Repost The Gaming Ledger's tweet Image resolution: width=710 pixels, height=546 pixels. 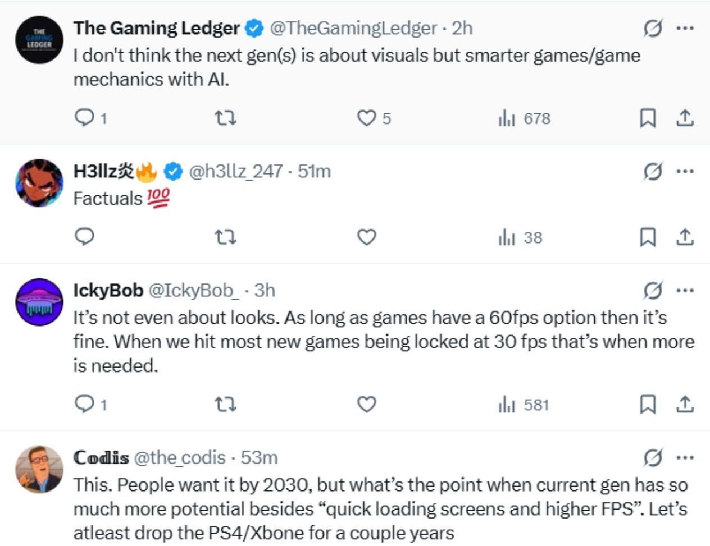coord(226,118)
